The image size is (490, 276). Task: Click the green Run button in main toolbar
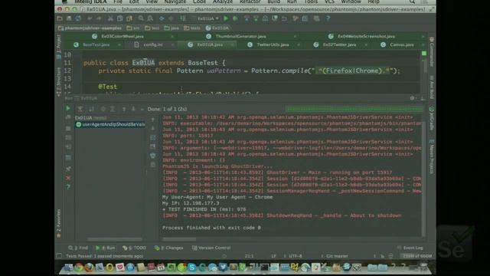[x=226, y=18]
